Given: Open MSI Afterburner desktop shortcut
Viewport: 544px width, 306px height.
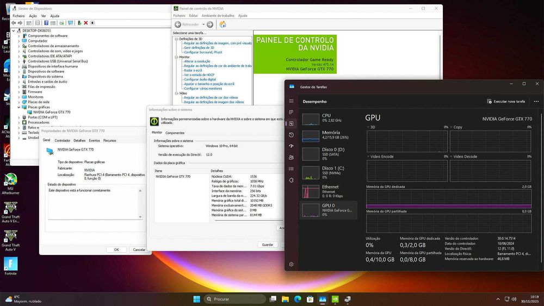Looking at the screenshot, I should 10,184.
